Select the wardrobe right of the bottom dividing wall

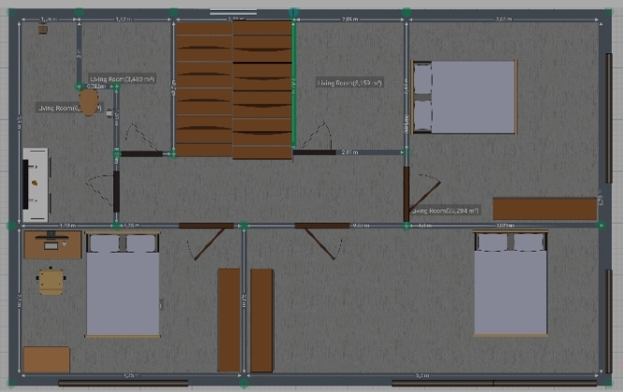(261, 320)
